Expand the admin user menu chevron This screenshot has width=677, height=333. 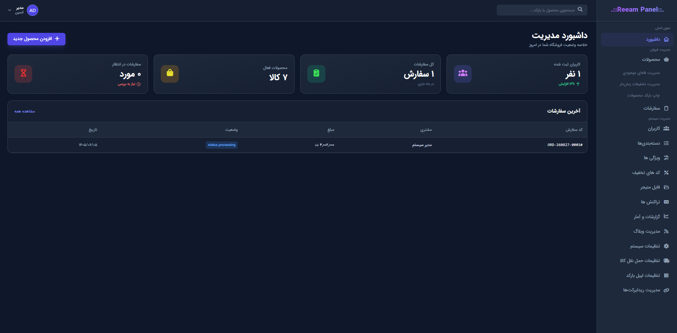10,10
